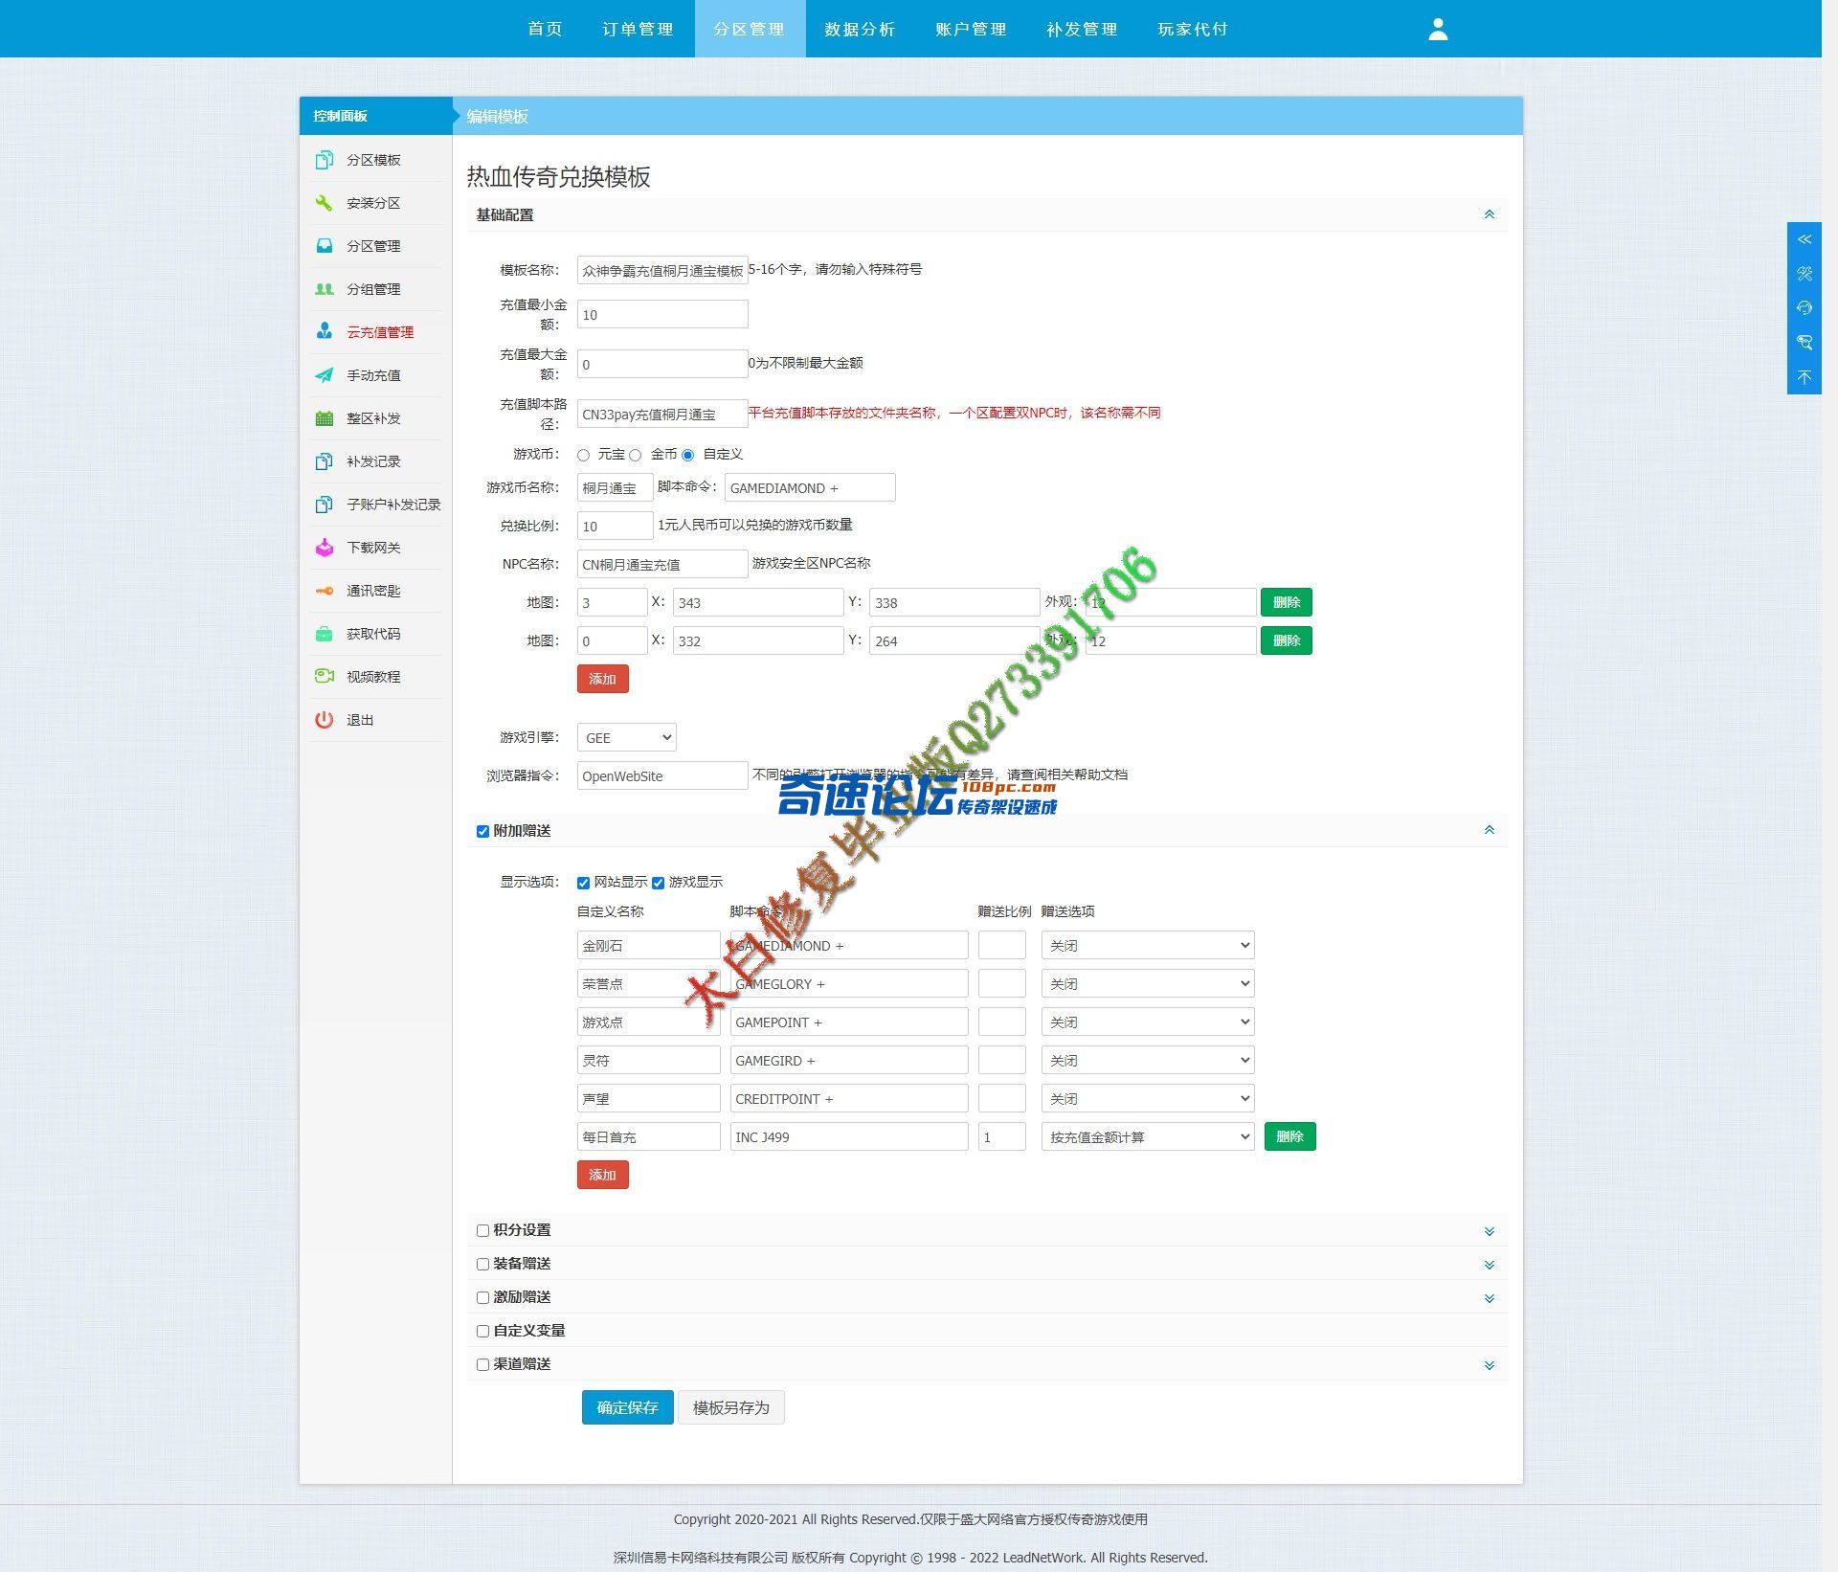
Task: Open the 赠送选项 dropdown for 荣誉点
Action: pyautogui.click(x=1148, y=983)
